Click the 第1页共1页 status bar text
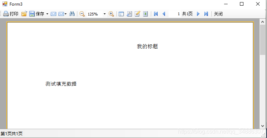Image resolution: width=267 pixels, height=138 pixels. (x=12, y=134)
